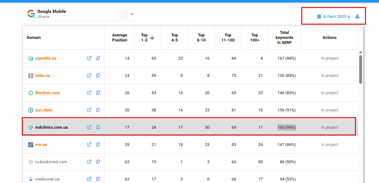Copy the irm.ua domain icon
The height and width of the screenshot is (183, 379).
coord(98,144)
